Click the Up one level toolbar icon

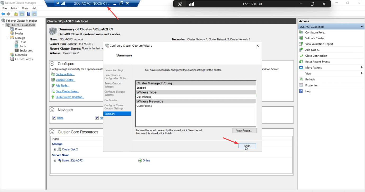click(16, 14)
